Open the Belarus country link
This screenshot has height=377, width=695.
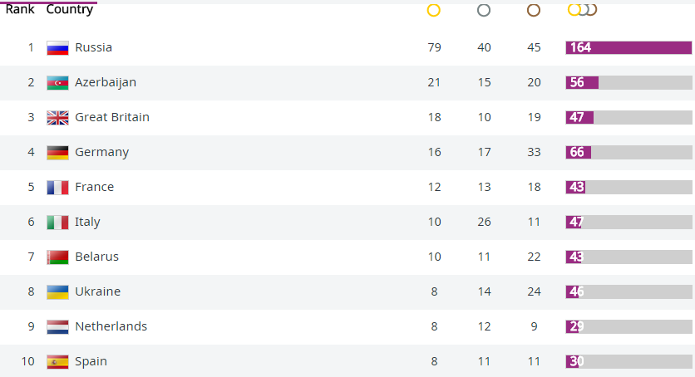(x=96, y=257)
